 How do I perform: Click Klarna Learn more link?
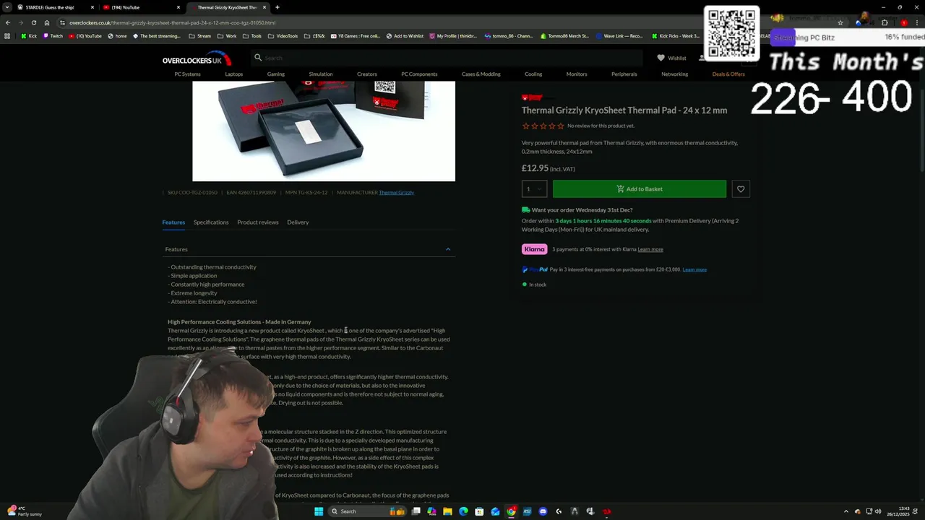[650, 249]
